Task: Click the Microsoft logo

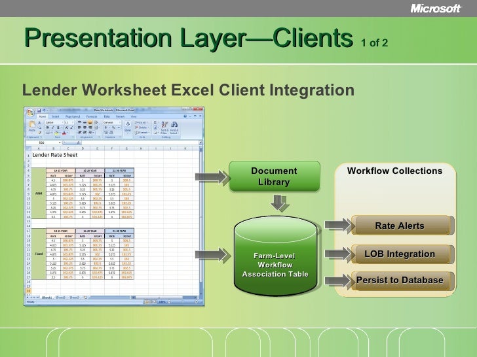Action: coord(436,8)
